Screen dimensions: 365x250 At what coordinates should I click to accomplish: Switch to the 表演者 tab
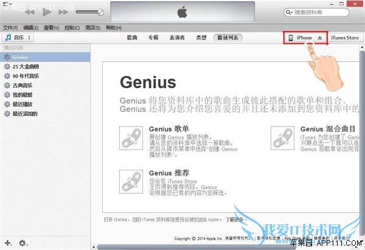pyautogui.click(x=177, y=38)
